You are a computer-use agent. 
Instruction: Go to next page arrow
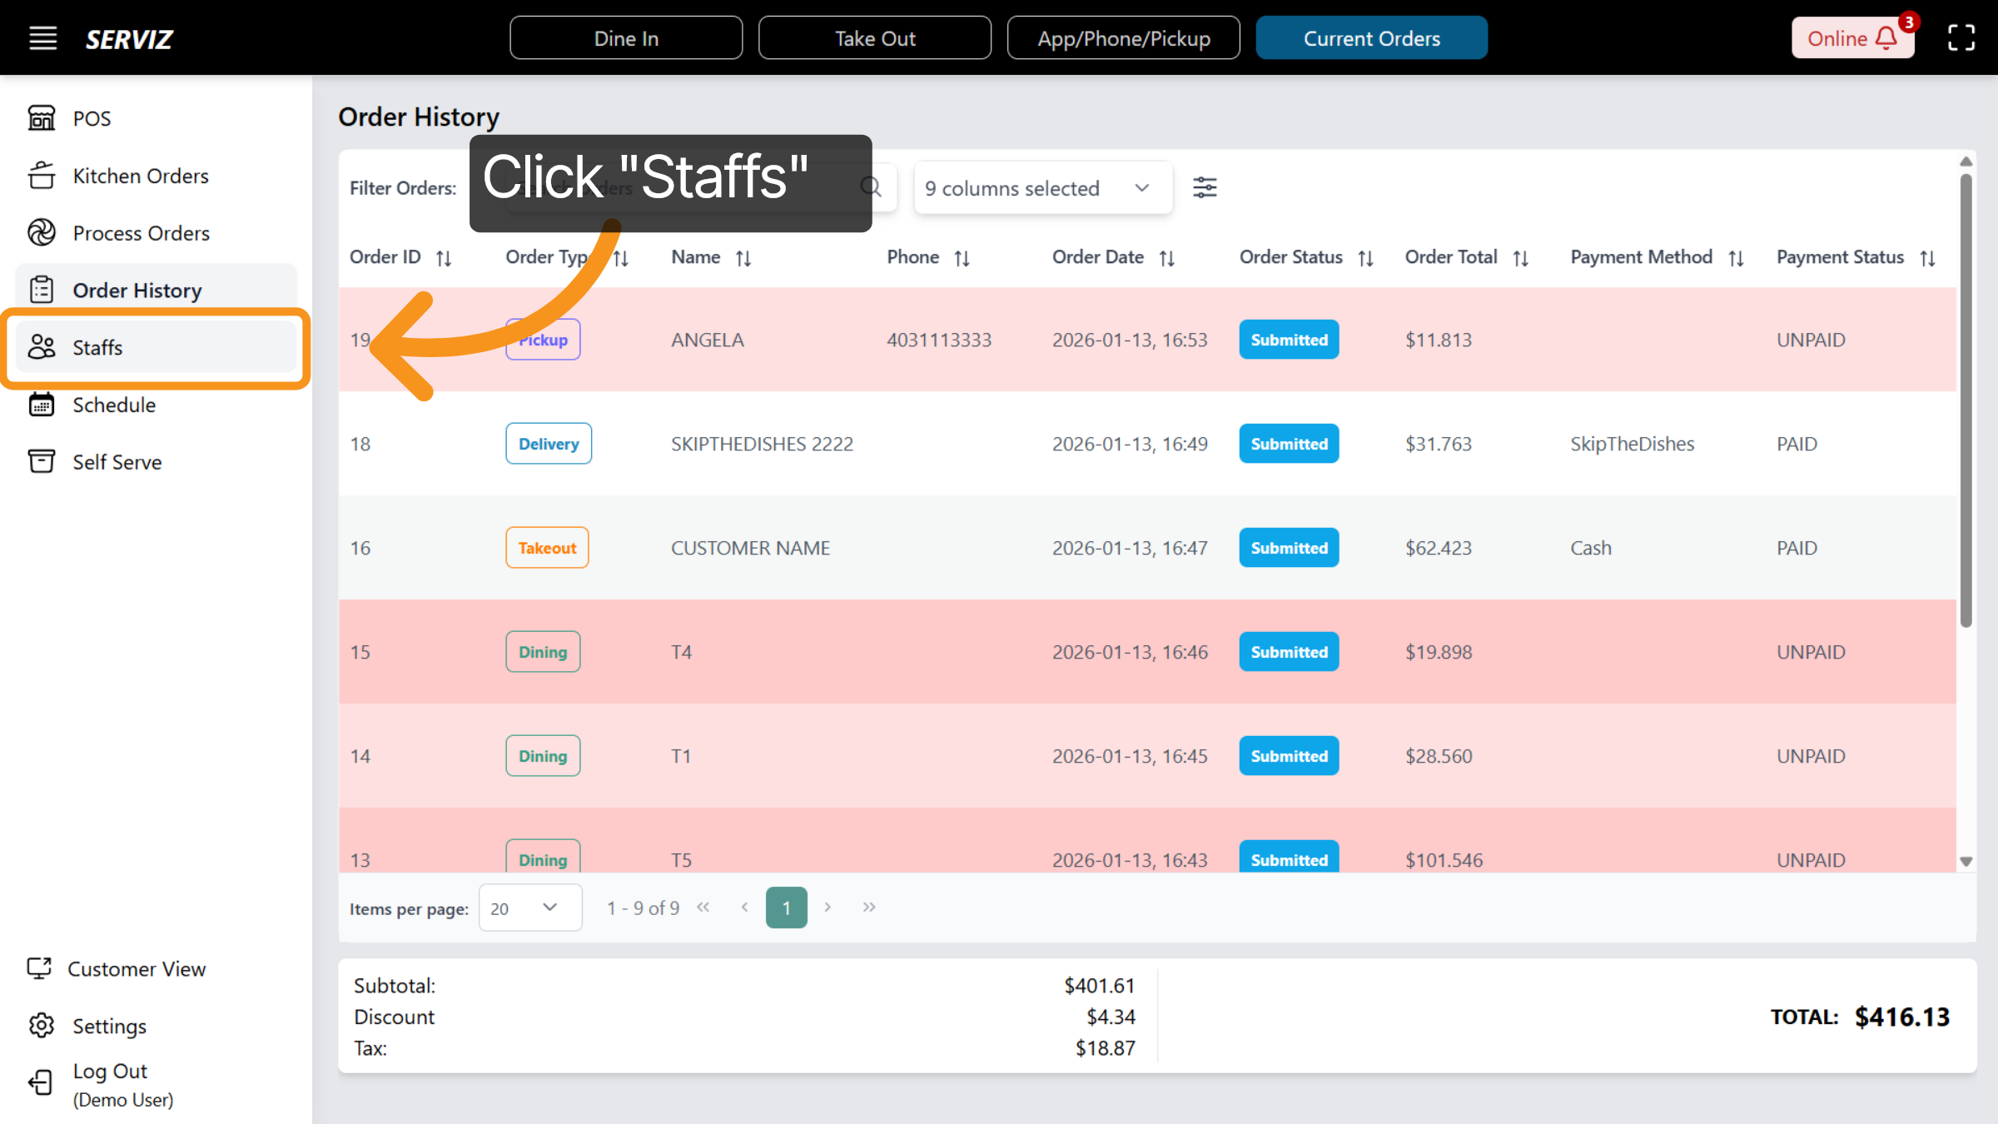pos(828,908)
